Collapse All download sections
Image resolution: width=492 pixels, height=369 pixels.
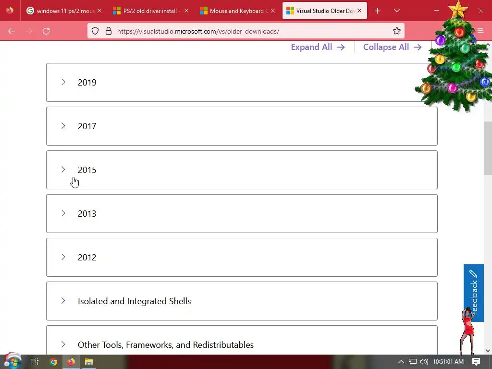[392, 47]
